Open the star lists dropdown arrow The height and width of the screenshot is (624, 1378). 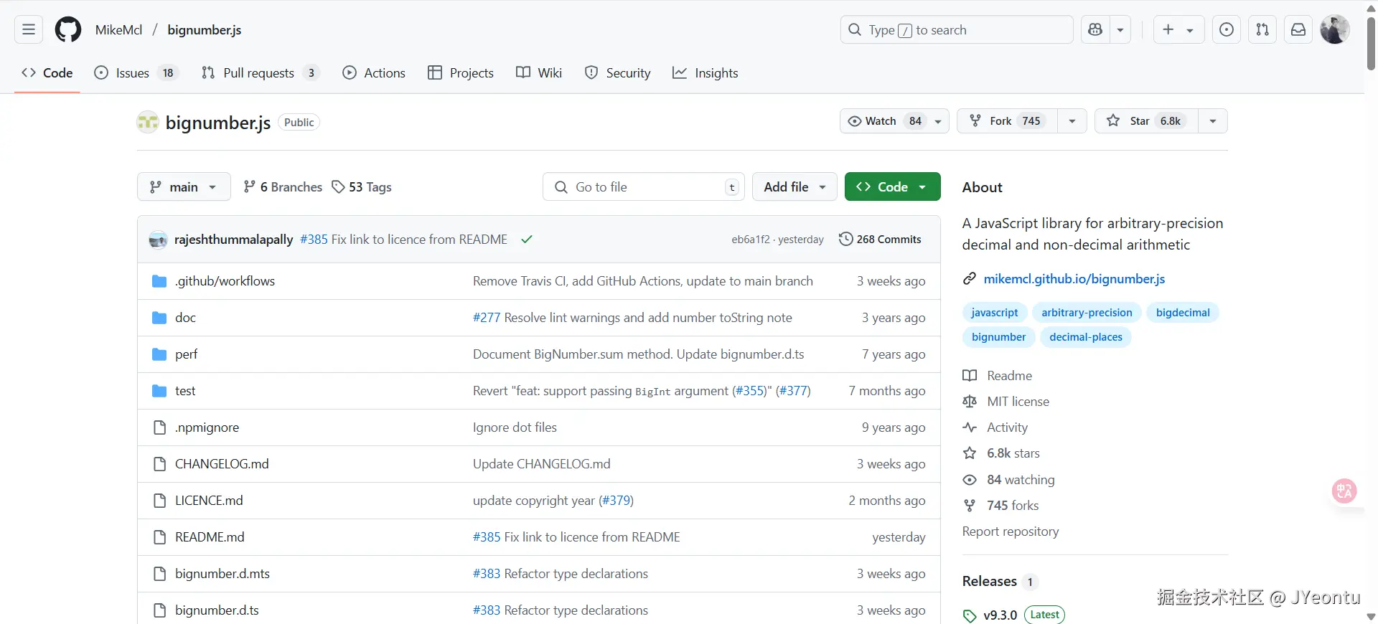(1213, 120)
